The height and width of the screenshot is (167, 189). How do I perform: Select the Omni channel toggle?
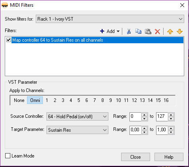click(x=35, y=100)
